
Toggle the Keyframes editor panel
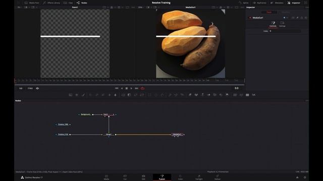point(259,3)
